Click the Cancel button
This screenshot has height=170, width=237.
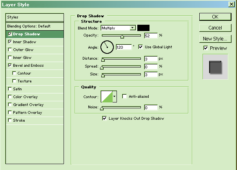tap(215, 28)
